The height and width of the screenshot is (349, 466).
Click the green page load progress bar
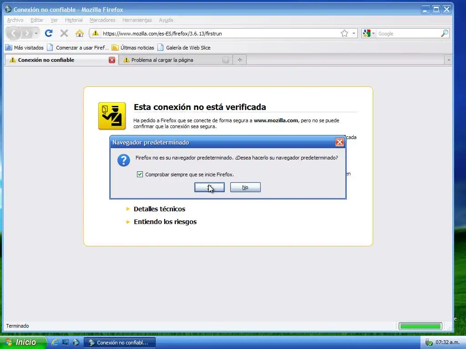pyautogui.click(x=420, y=326)
